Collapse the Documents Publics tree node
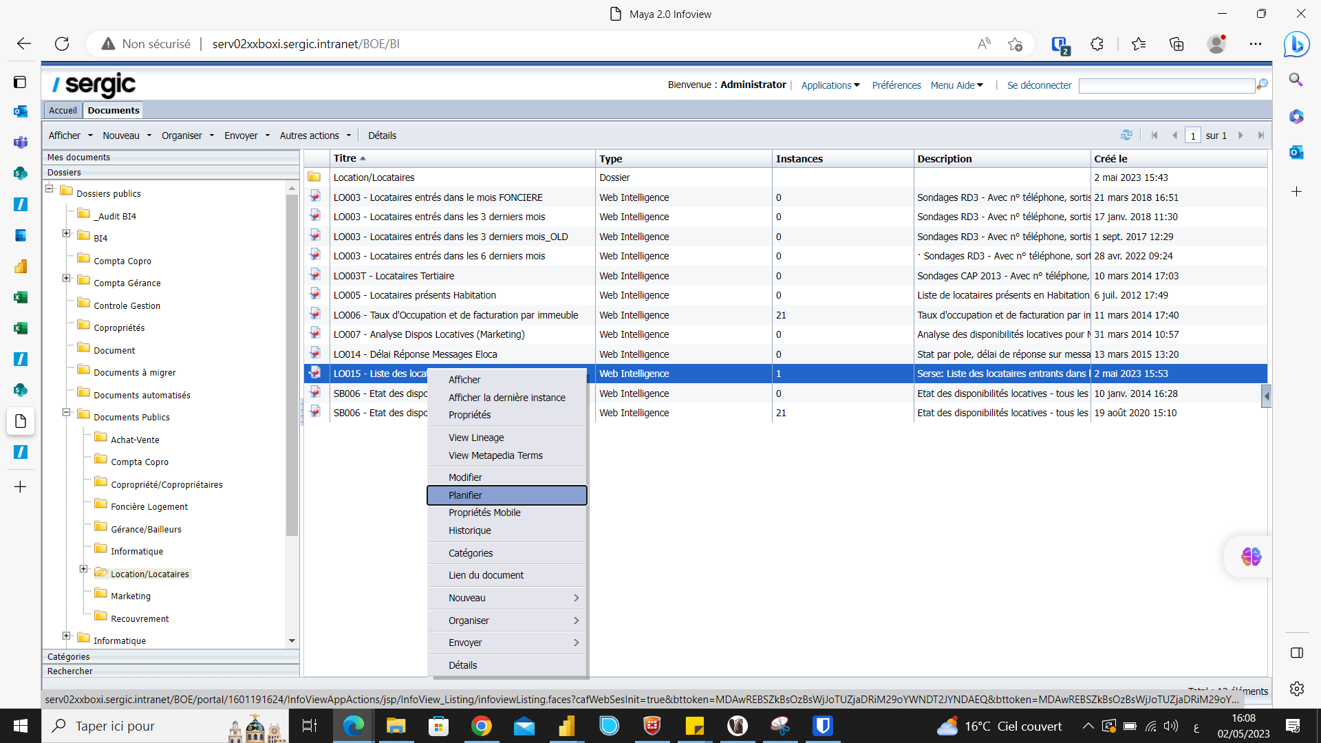Screen dimensions: 1321x743 pos(67,413)
